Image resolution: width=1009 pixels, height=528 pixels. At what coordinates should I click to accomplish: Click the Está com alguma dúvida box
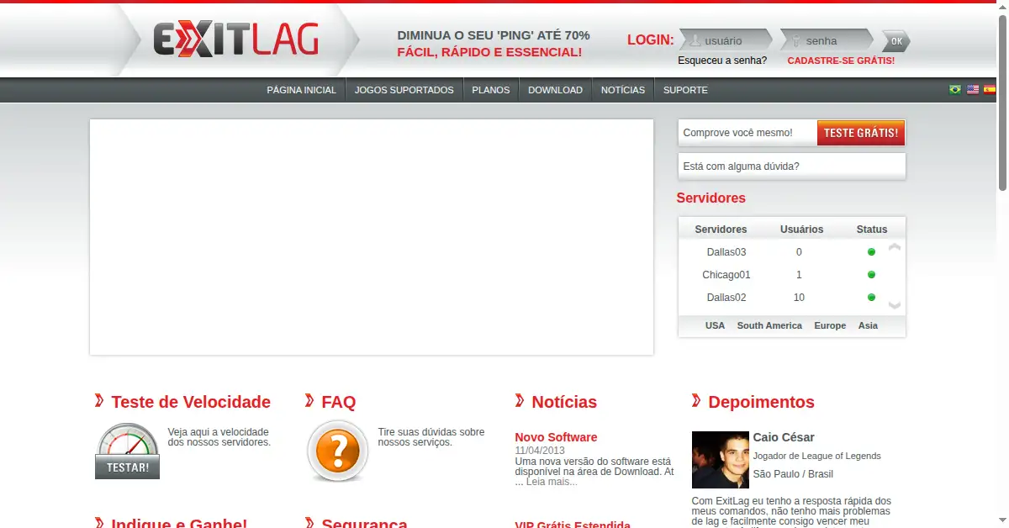(792, 166)
